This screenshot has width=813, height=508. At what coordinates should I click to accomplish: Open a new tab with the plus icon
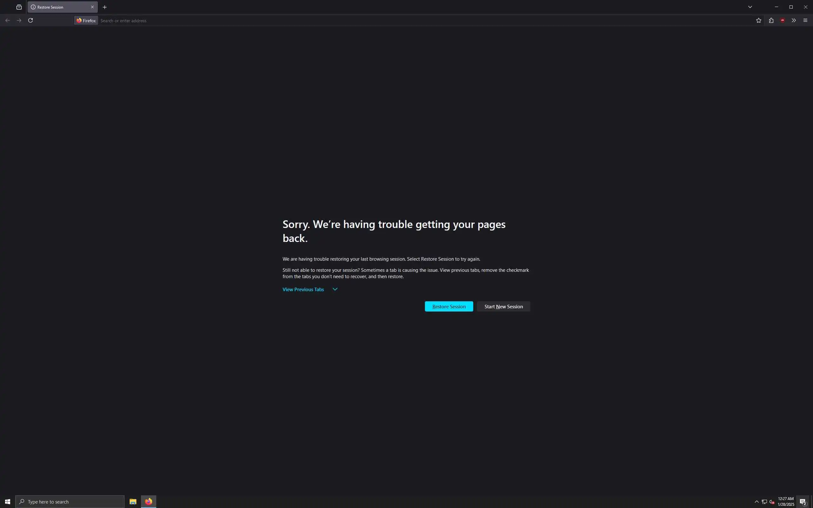coord(104,7)
